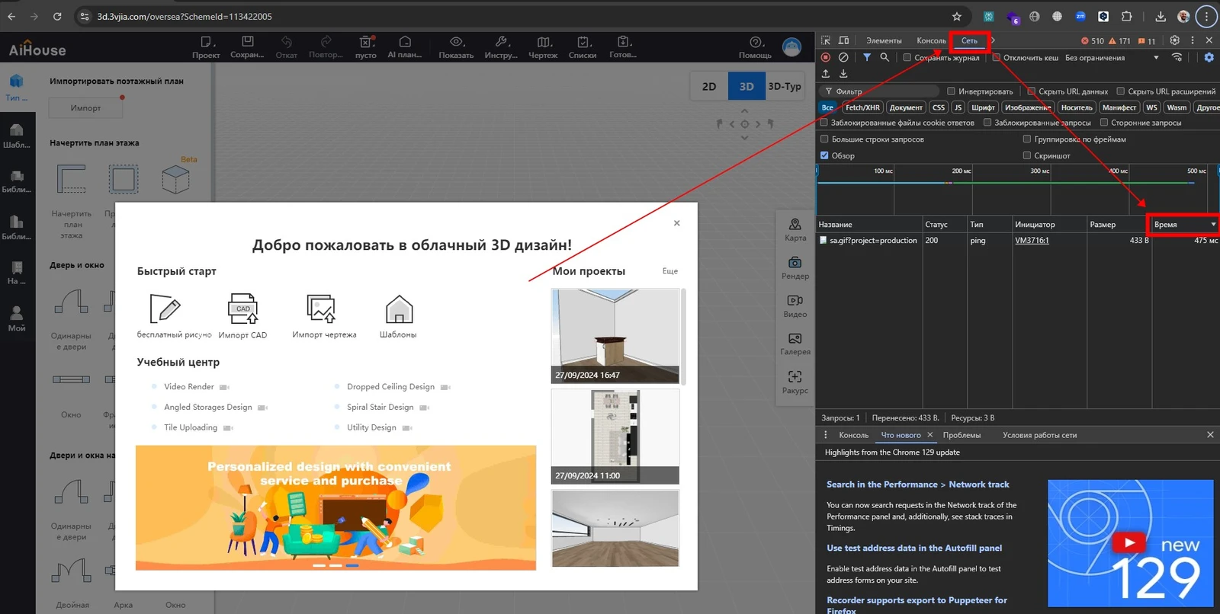This screenshot has width=1220, height=614.
Task: Open the Рендер camera tool
Action: [795, 263]
